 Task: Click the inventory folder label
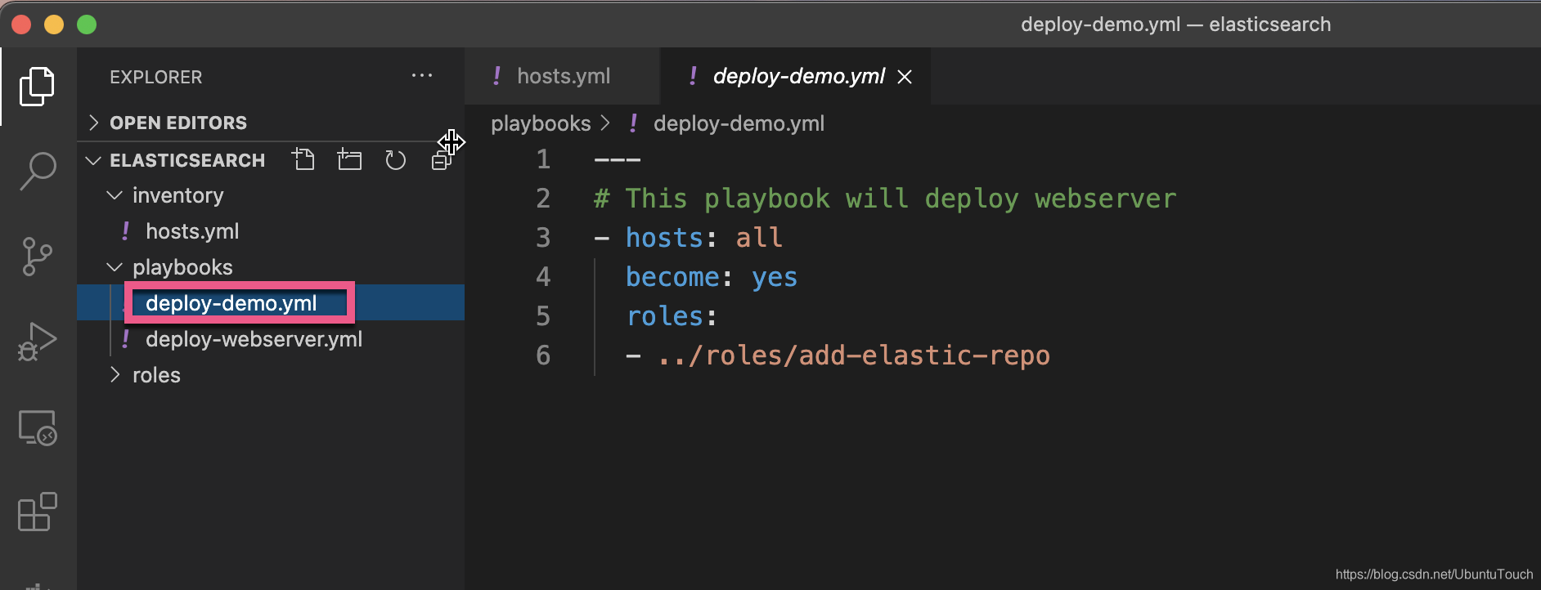click(177, 195)
